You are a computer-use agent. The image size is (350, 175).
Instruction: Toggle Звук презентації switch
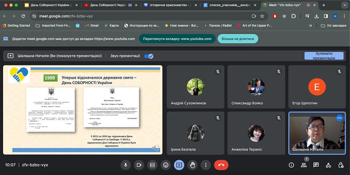(x=149, y=56)
